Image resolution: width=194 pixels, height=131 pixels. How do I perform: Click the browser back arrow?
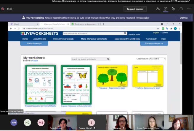(x=11, y=29)
